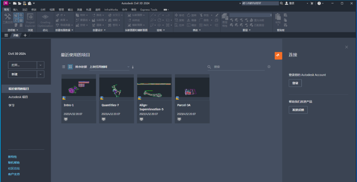Screen dimensions: 357x182
Task: Click the 登录 button in the Connect panel
Action: (x=295, y=83)
